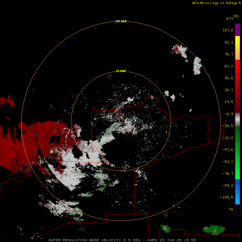This screenshot has width=242, height=242.
Task: Pick the black TH segment of color bar
Action: click(x=237, y=210)
